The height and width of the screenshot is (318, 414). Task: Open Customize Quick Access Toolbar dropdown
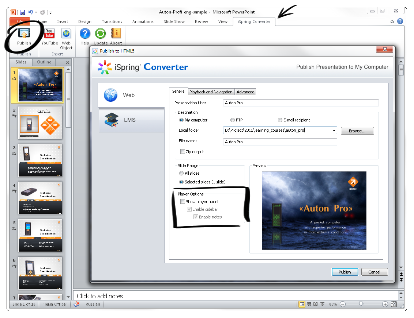click(x=50, y=13)
